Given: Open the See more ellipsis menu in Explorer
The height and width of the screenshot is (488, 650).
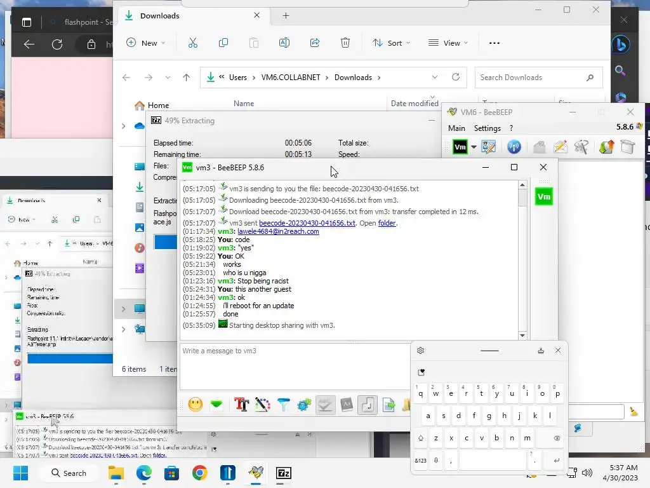Looking at the screenshot, I should [x=494, y=43].
